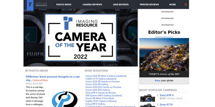Screen dimensions: 215x107
Task: Open Canon EOS R6 Mark II Gallery link
Action: (x=106, y=76)
